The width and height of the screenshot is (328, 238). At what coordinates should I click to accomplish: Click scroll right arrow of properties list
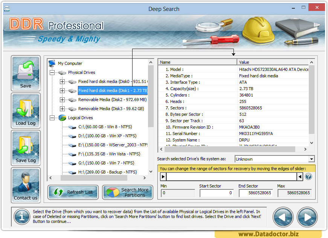[305, 149]
